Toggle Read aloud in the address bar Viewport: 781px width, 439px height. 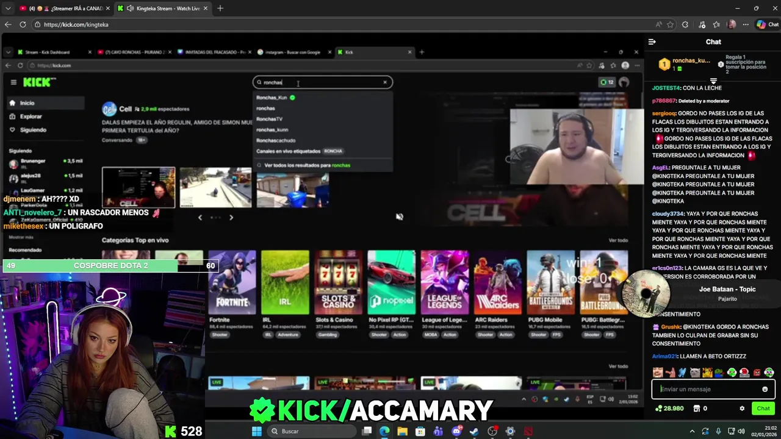[x=658, y=24]
